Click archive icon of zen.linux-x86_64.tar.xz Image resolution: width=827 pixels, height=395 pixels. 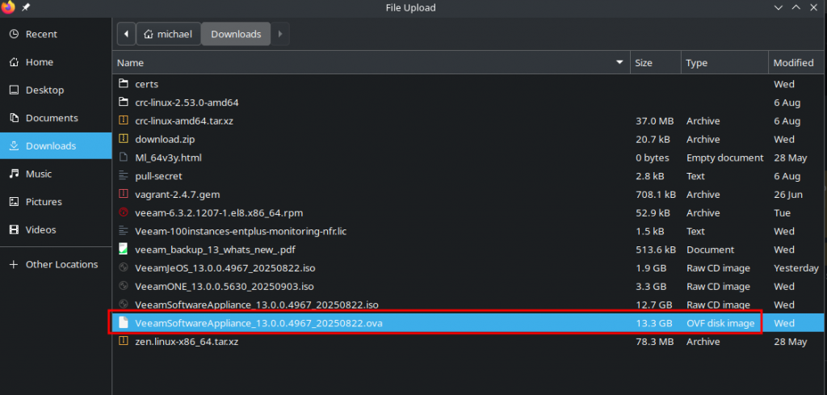[124, 341]
